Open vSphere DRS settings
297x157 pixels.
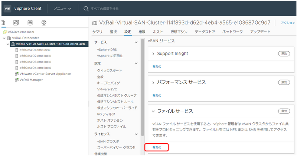(107, 50)
